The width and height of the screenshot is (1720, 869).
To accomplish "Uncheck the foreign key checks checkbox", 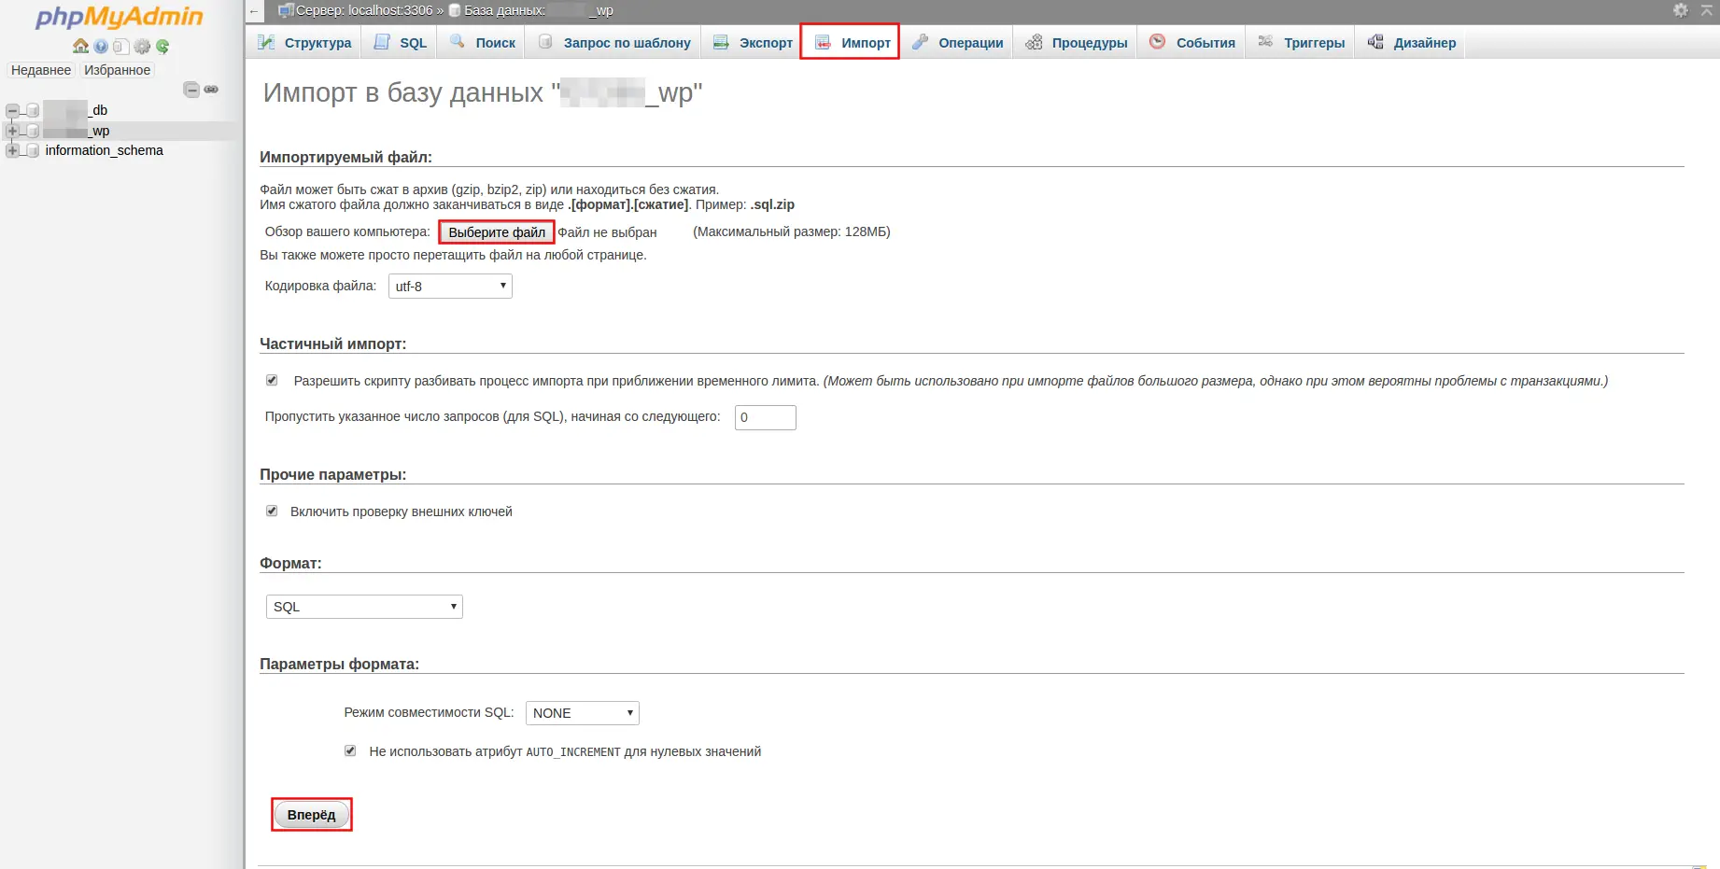I will (272, 512).
